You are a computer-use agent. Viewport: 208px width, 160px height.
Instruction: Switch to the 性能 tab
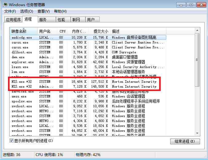(61, 20)
